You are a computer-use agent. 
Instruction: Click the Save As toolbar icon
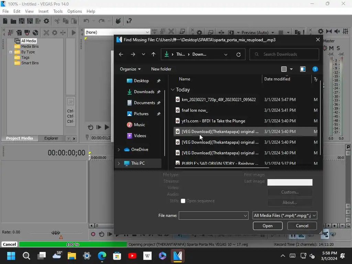pyautogui.click(x=30, y=21)
